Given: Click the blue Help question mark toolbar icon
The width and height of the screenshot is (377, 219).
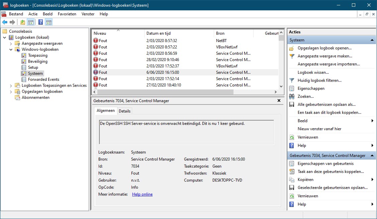Looking at the screenshot, I should pos(40,22).
